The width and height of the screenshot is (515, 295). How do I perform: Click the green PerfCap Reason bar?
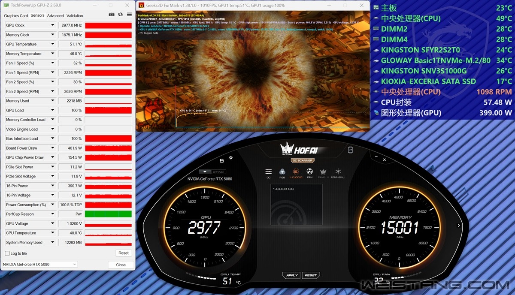(x=108, y=214)
